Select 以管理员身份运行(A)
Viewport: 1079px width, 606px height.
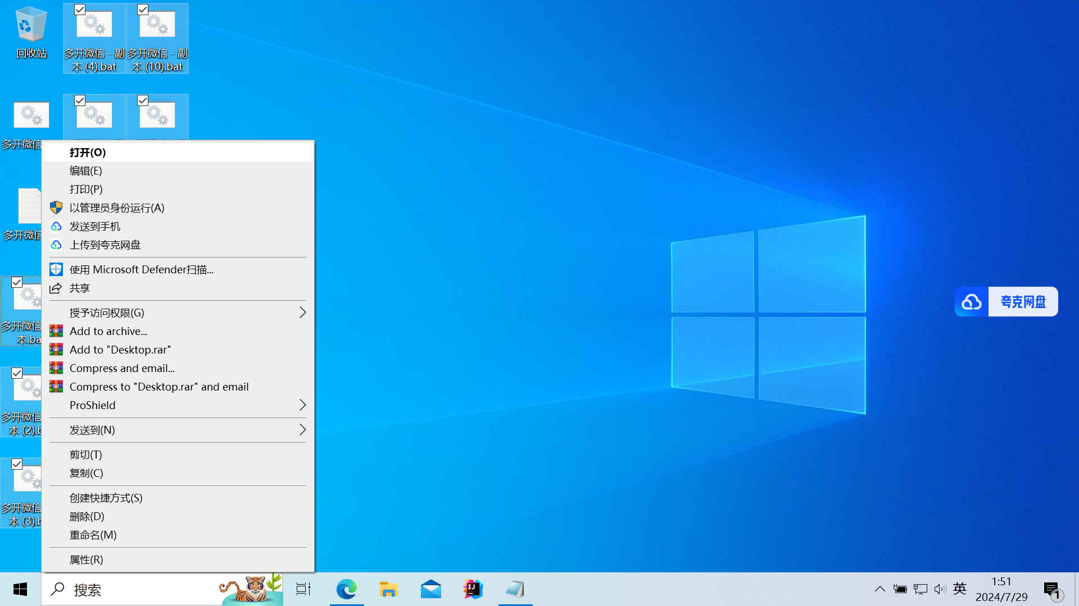[x=178, y=208]
